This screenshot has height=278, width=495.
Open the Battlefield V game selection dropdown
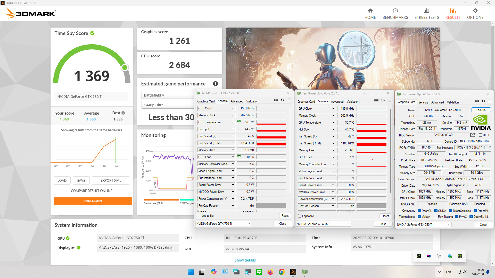168,95
